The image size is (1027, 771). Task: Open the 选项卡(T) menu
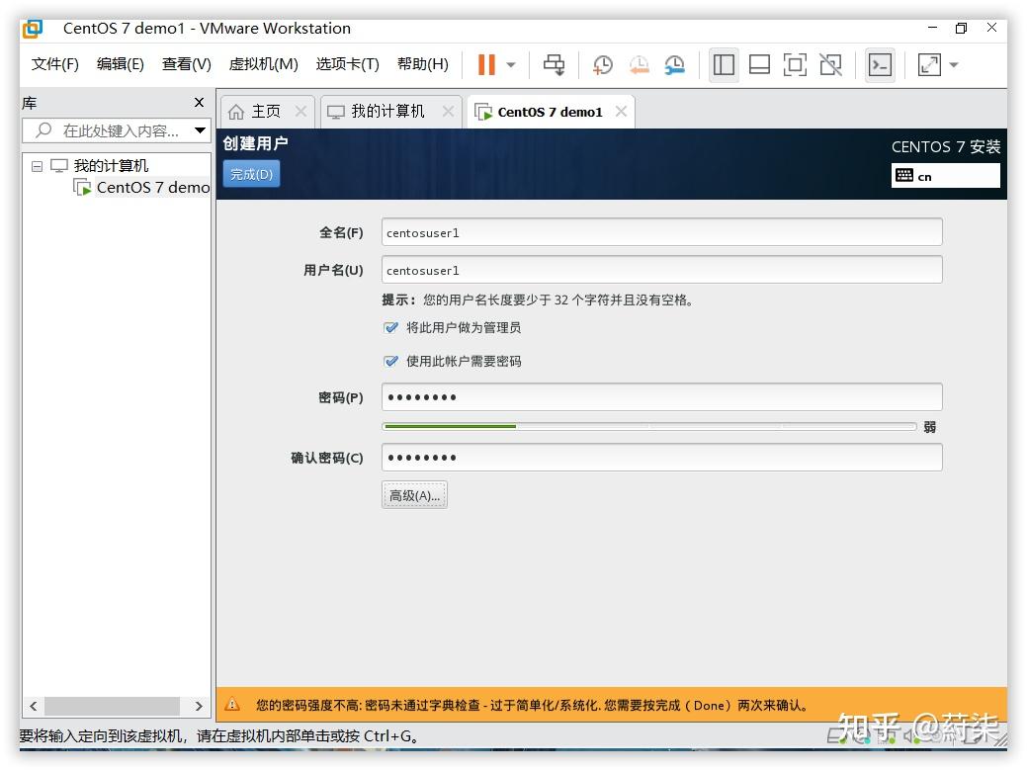(x=347, y=64)
